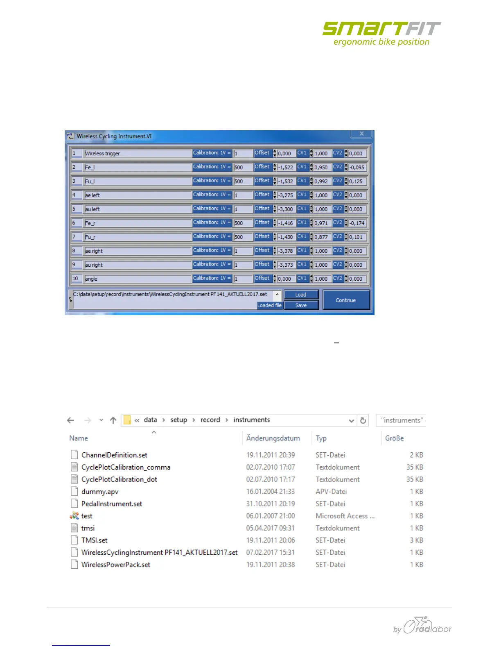Expand the chevron after the data breadcrumb
Viewport: 501px width, 649px height.
pos(164,420)
